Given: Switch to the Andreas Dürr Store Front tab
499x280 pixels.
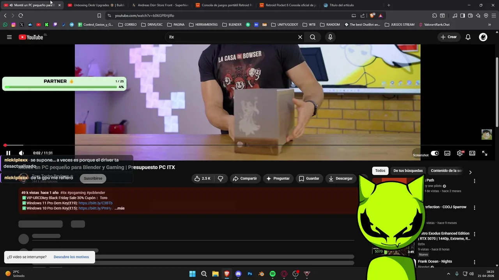Looking at the screenshot, I should (160, 5).
